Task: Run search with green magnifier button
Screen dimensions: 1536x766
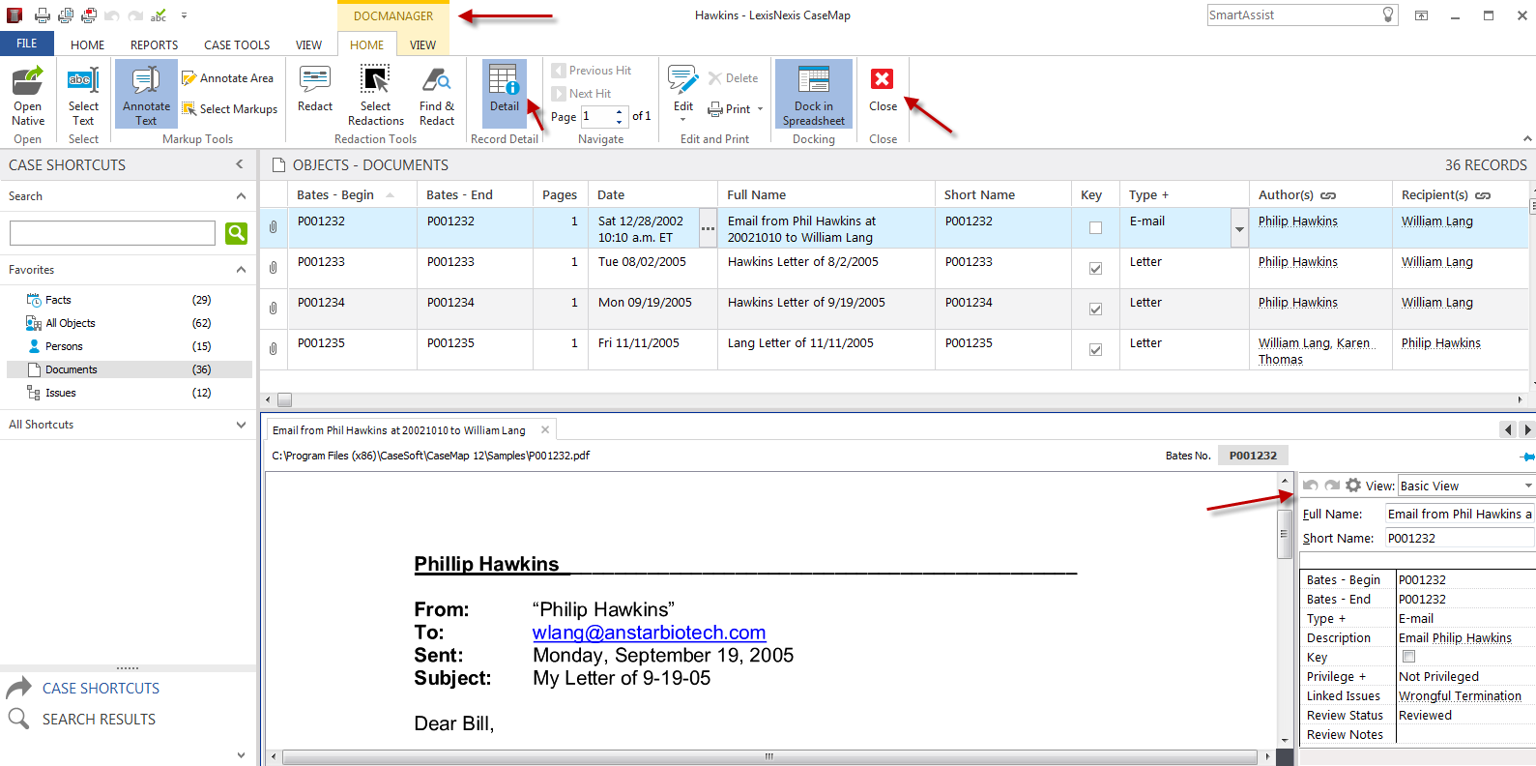Action: pyautogui.click(x=236, y=233)
